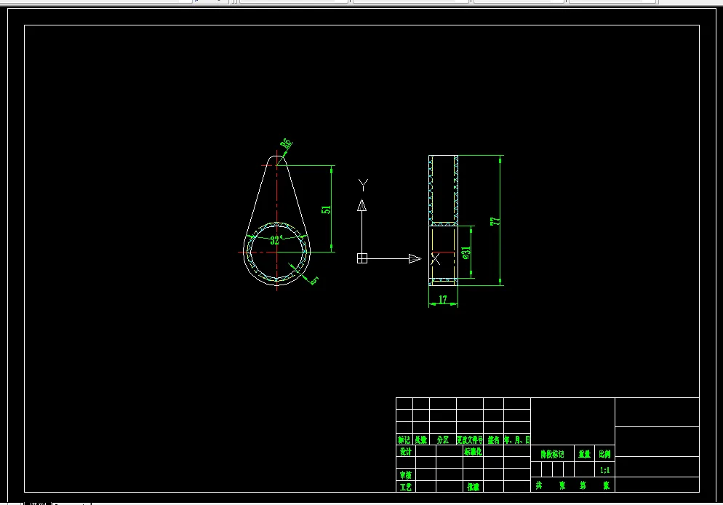Click the X axis label of UCS
Viewport: 723px width, 505px height.
pos(435,259)
